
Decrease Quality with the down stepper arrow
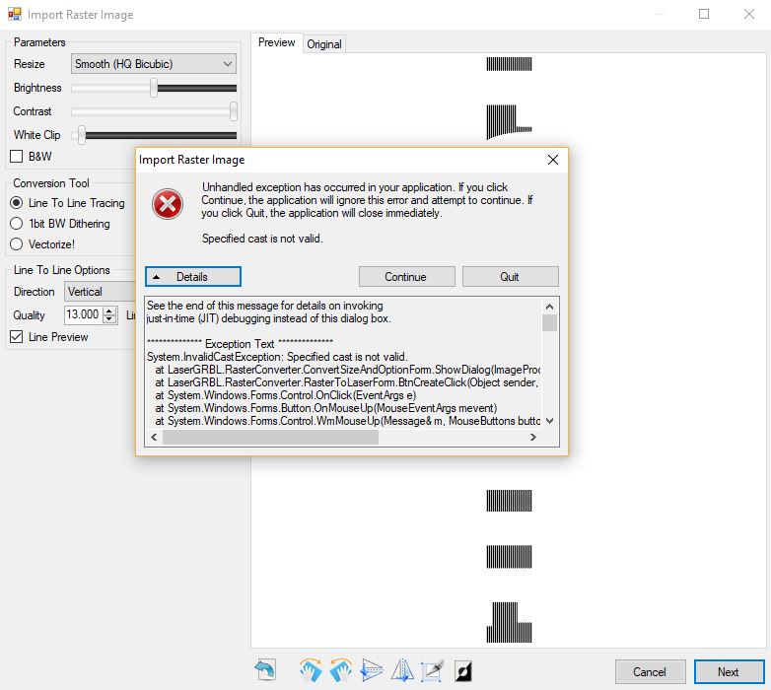pos(110,318)
